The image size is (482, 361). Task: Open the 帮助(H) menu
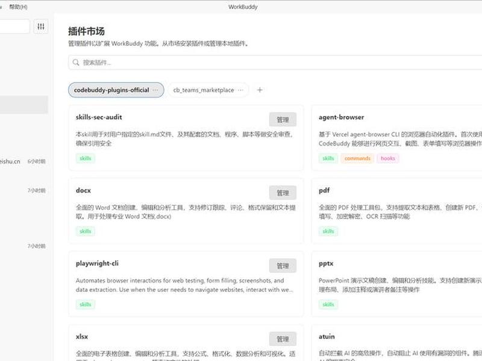[18, 7]
